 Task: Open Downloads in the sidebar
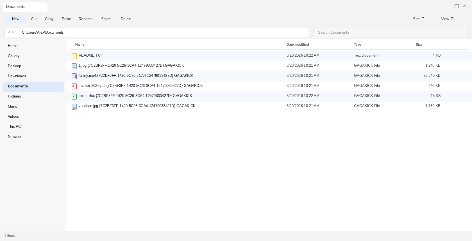click(33, 76)
